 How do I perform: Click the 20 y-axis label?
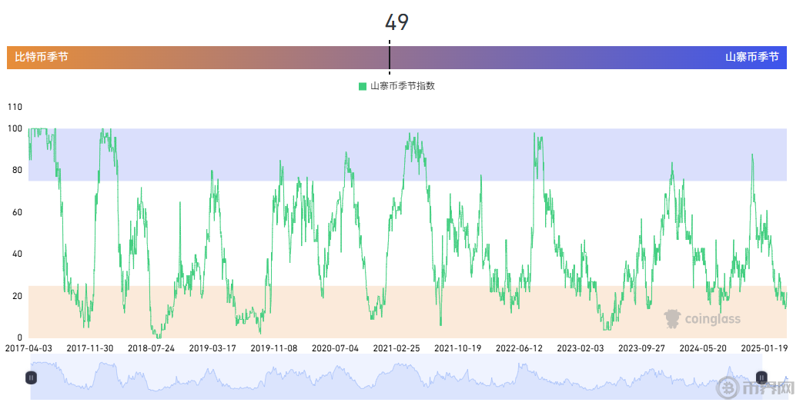[17, 296]
